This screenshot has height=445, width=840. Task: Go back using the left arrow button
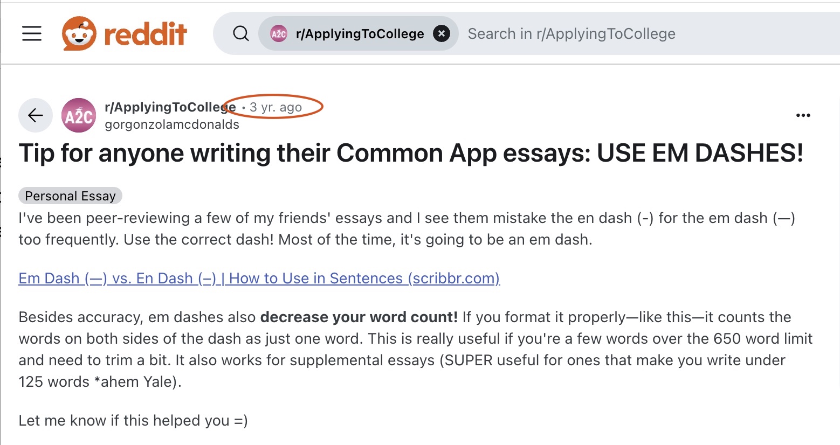[x=36, y=115]
